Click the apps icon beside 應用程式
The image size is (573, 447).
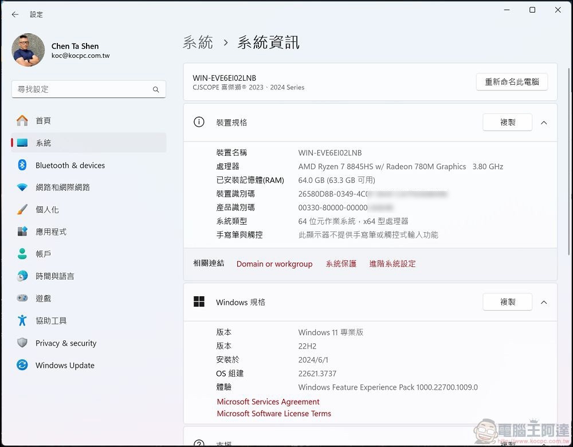pyautogui.click(x=22, y=232)
